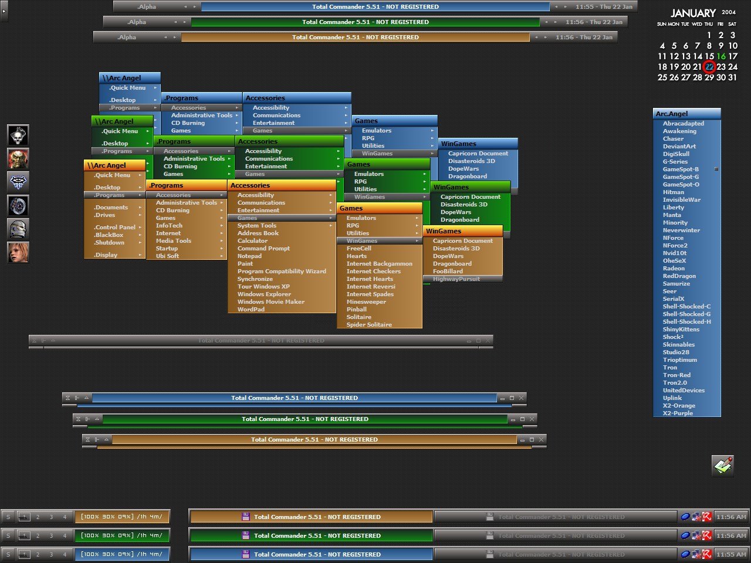
Task: Select Abracadapted style in Arc.Angel list
Action: click(x=686, y=124)
